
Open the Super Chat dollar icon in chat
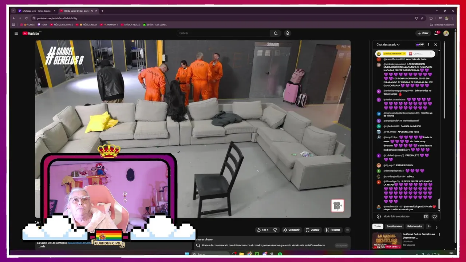(x=426, y=217)
